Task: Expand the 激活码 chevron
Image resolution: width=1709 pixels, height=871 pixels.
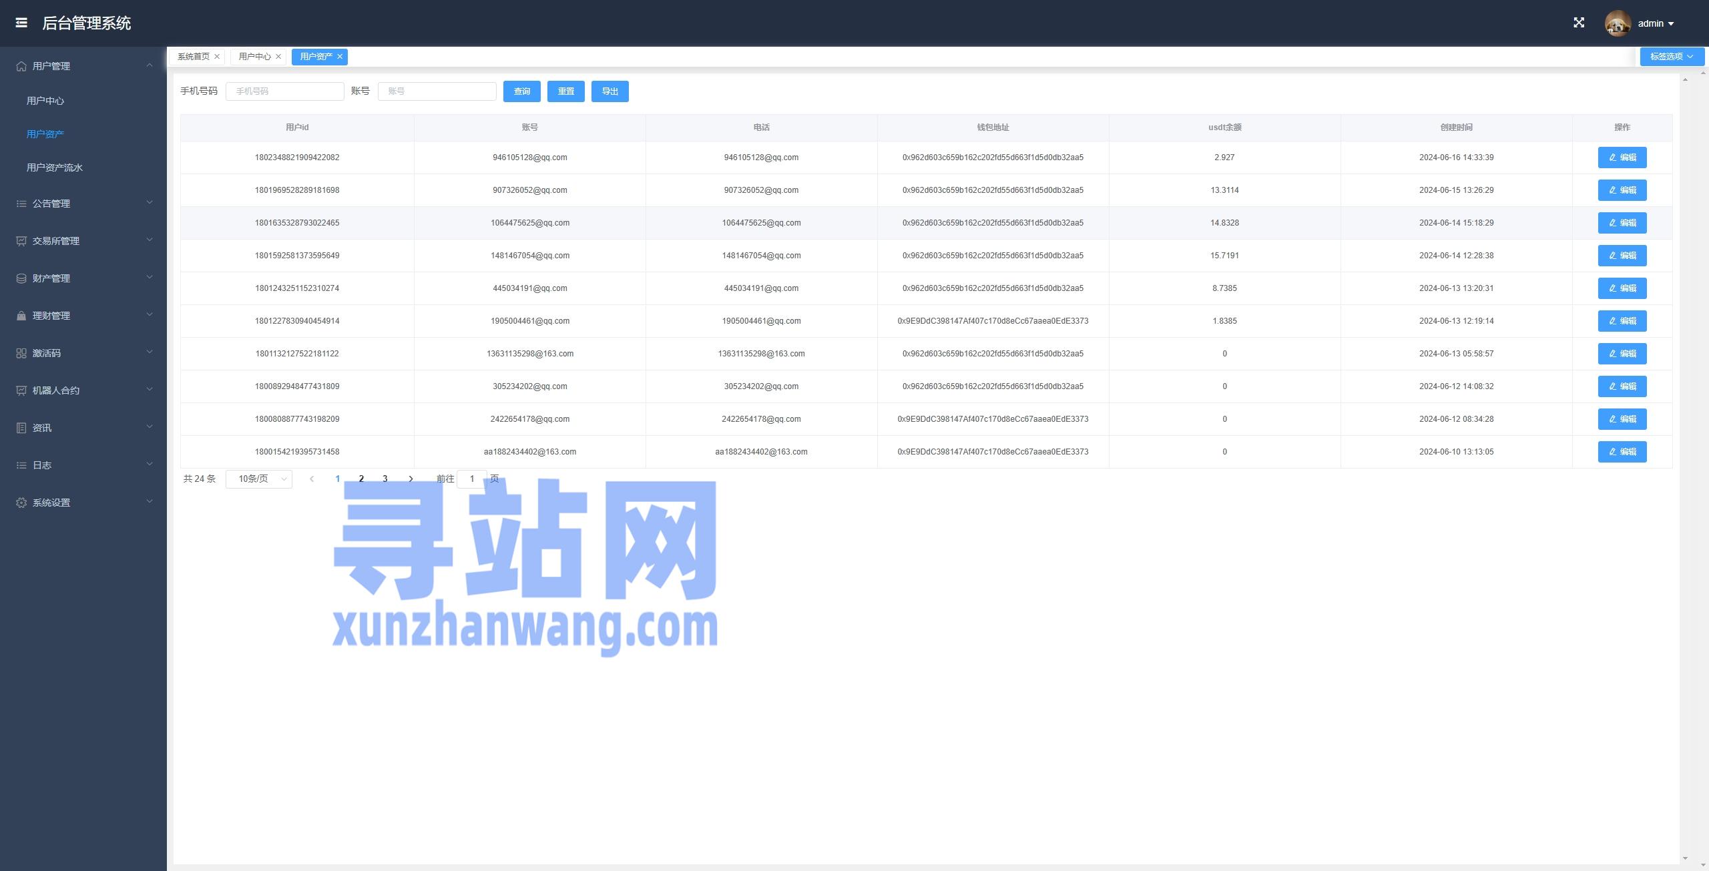Action: pyautogui.click(x=150, y=352)
